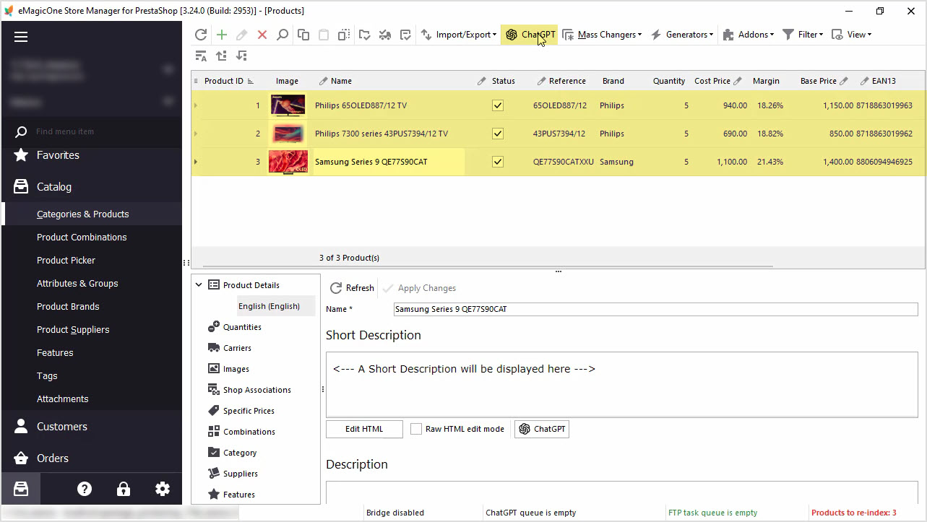Open Combinations in details tree
927x522 pixels.
(x=249, y=432)
